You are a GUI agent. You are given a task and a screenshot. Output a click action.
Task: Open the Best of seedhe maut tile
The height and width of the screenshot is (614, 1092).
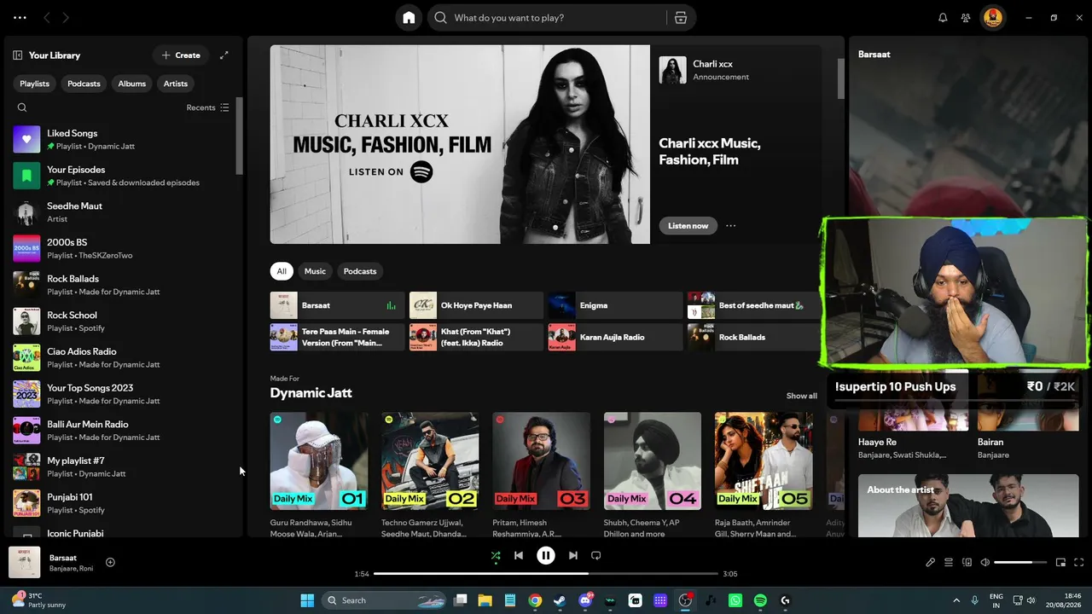[754, 305]
